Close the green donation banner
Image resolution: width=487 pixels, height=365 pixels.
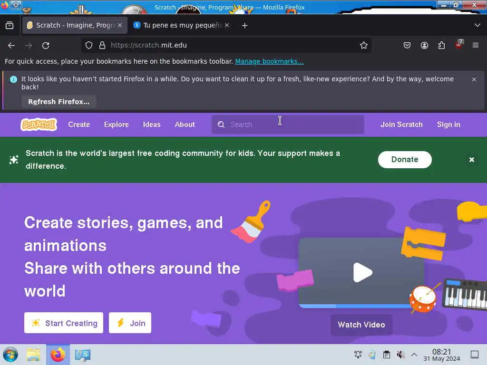(471, 160)
